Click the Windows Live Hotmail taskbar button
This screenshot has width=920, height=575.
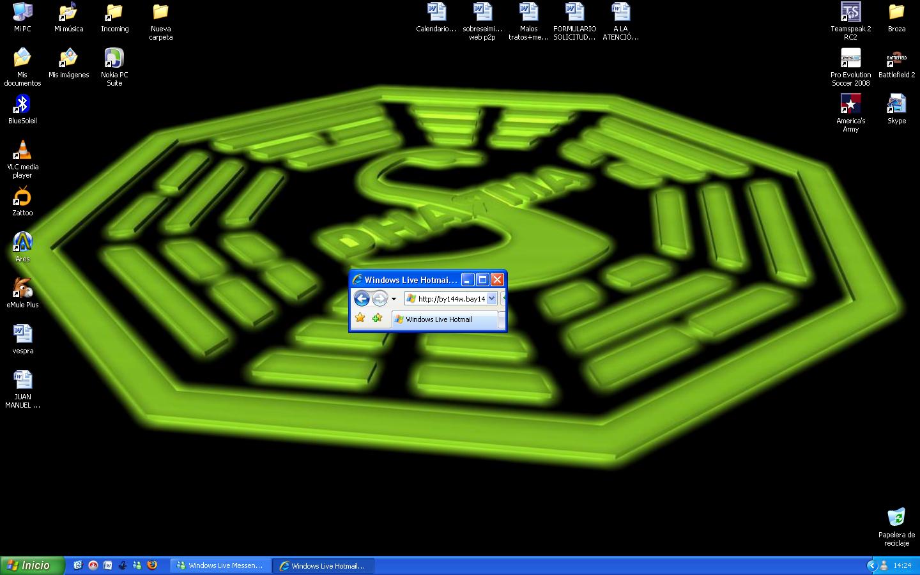[x=323, y=565]
